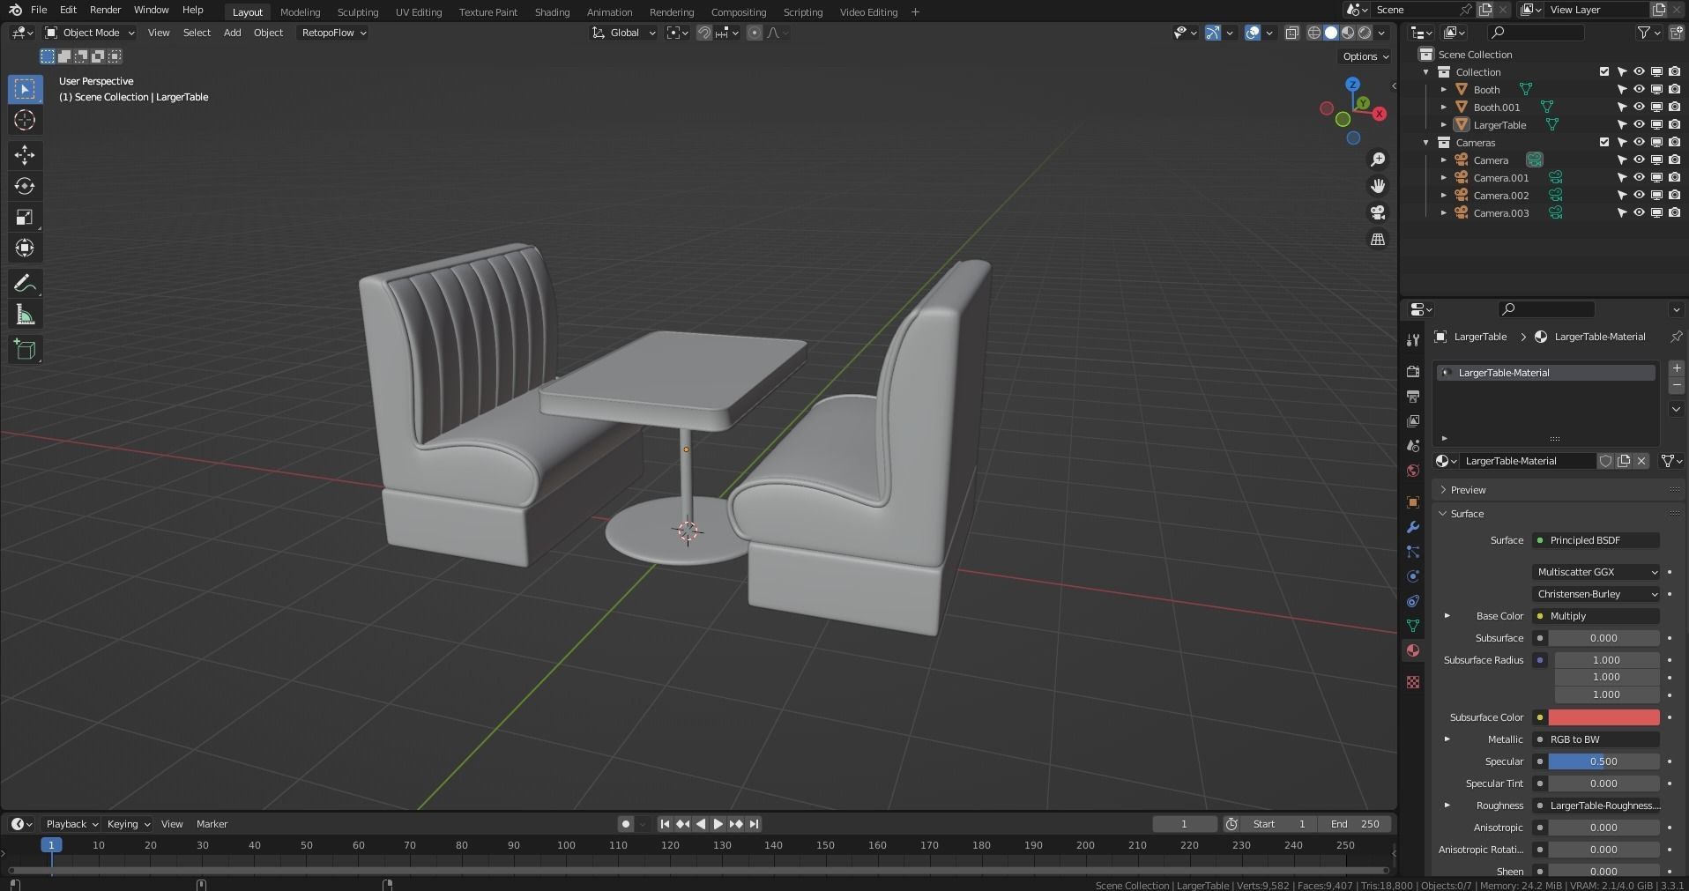
Task: Open the Texture properties checker tab
Action: pyautogui.click(x=1413, y=681)
